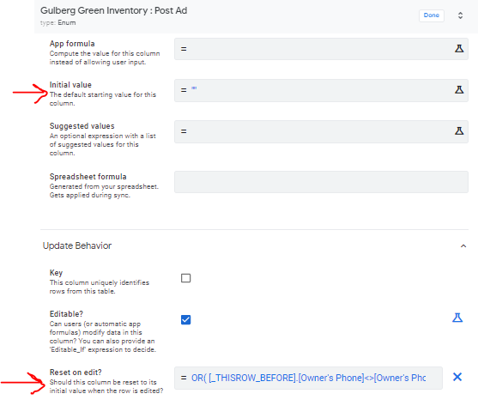Click the Spreadsheet formula field
Viewport: 478px width, 418px height.
click(321, 182)
